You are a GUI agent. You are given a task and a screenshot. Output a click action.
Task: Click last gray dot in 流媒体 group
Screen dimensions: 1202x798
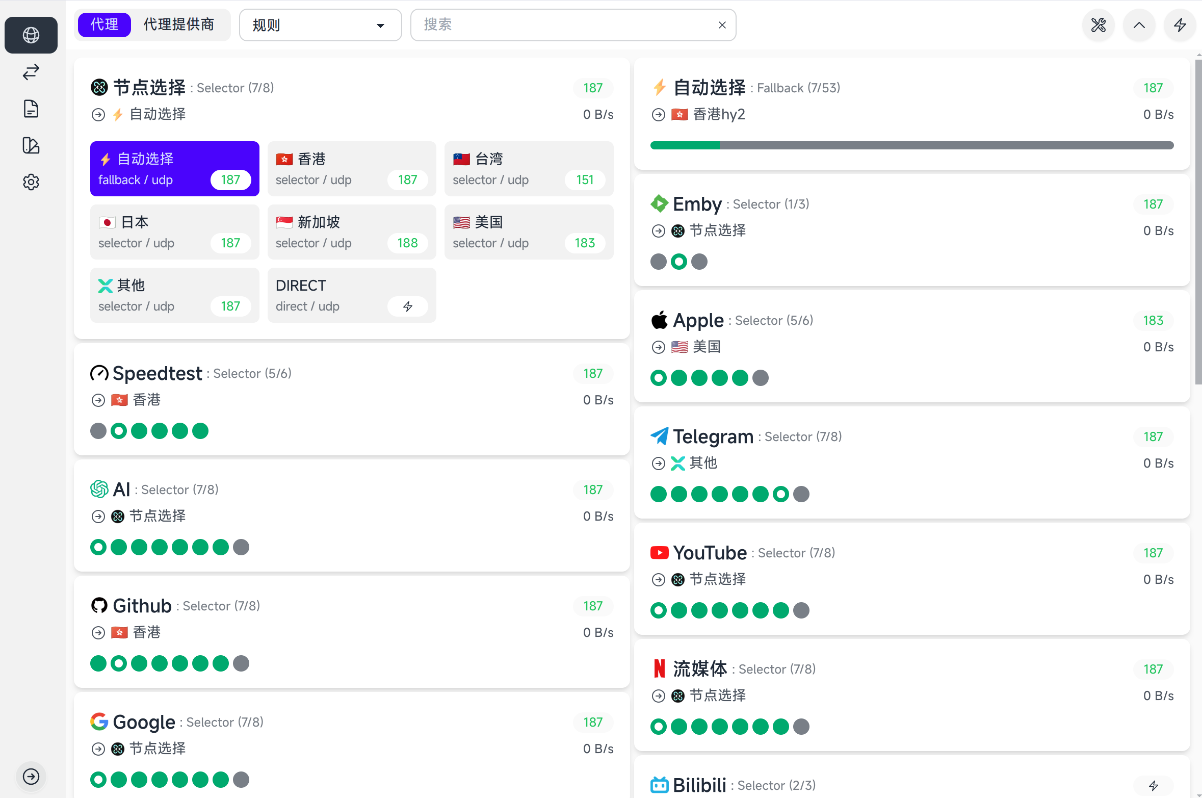pyautogui.click(x=801, y=727)
